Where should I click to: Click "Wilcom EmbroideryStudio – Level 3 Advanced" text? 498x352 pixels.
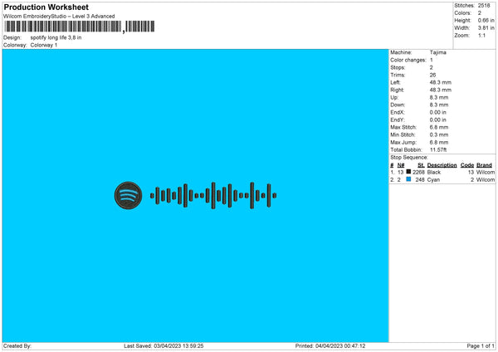point(59,17)
